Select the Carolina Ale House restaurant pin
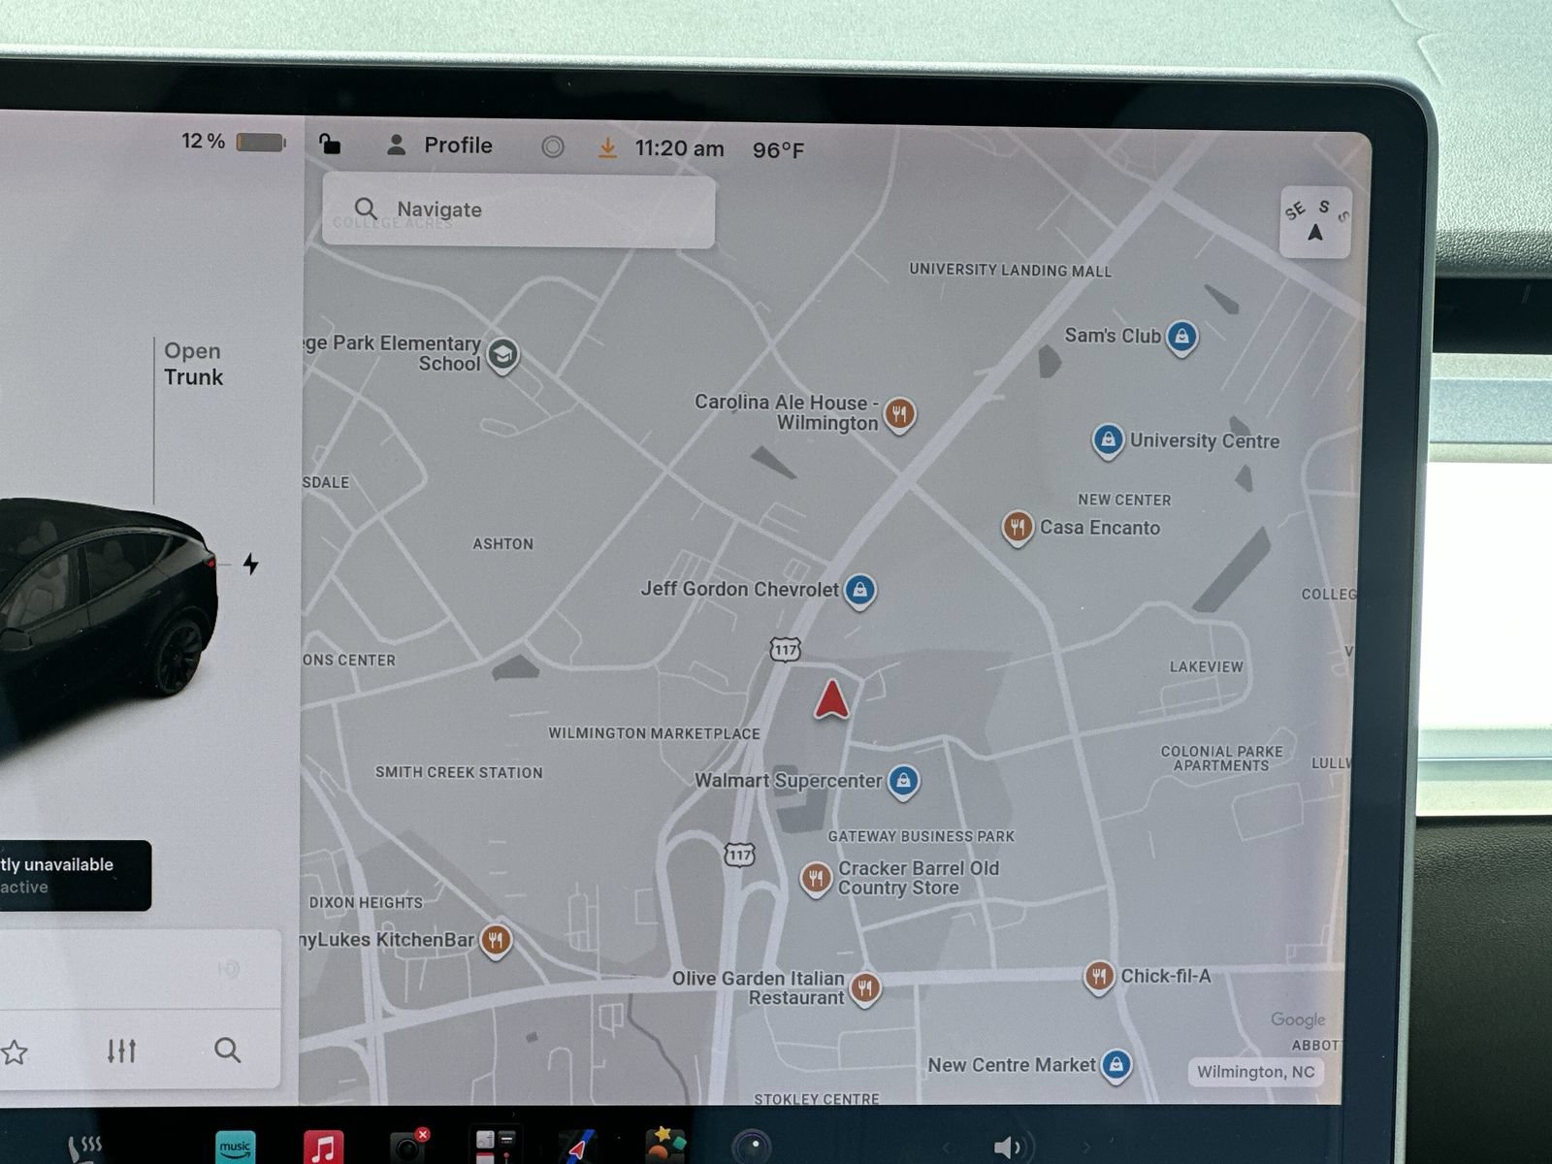This screenshot has height=1164, width=1552. pyautogui.click(x=900, y=414)
